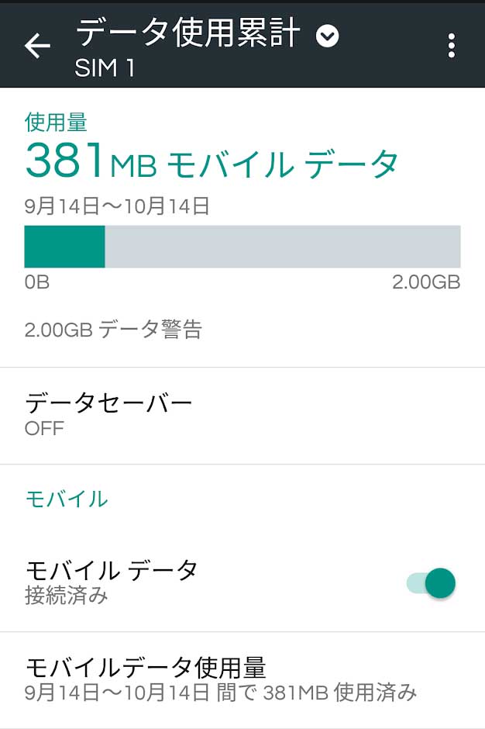This screenshot has height=729, width=485.
Task: Open モバイルデータ使用量 details
Action: 242,679
